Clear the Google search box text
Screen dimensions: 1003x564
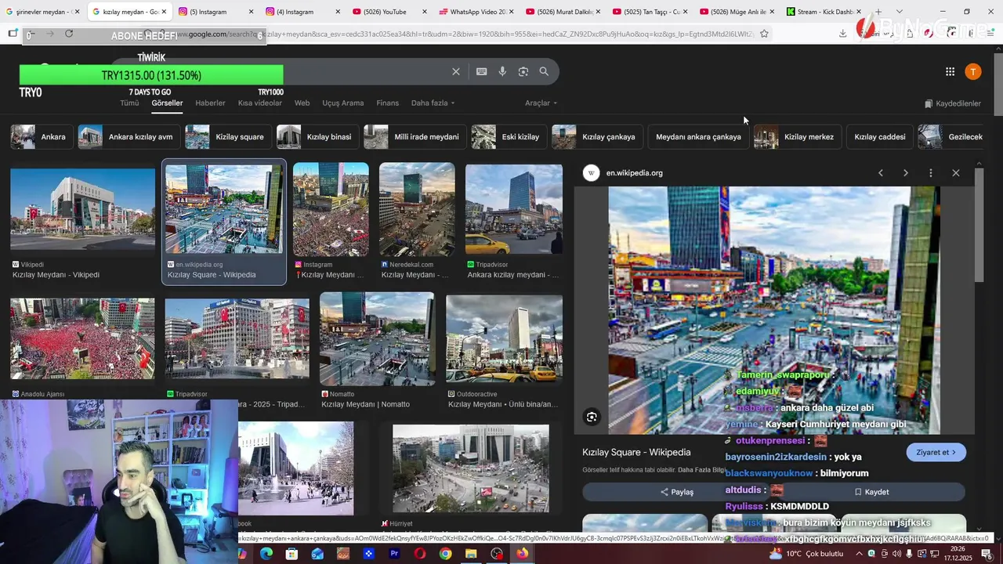[456, 71]
